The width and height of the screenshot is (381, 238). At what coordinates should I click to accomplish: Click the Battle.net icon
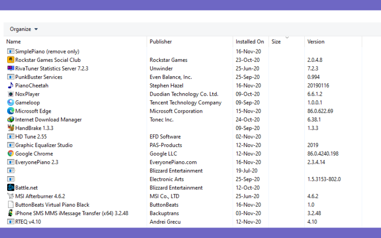[10, 188]
